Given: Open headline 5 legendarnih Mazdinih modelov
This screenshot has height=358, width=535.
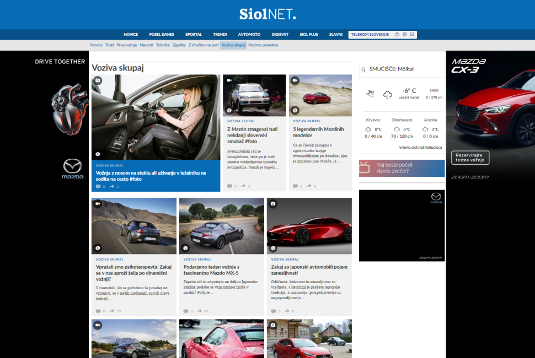Looking at the screenshot, I should coord(318,132).
